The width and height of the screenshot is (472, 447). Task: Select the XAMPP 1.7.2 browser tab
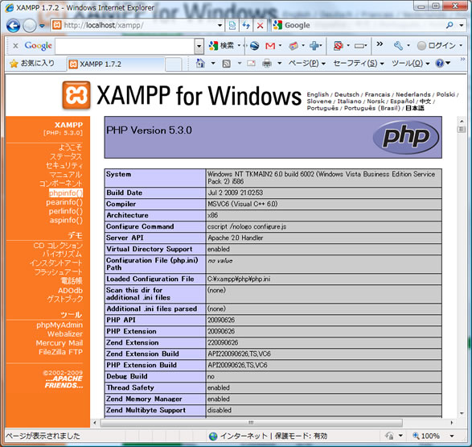[116, 64]
